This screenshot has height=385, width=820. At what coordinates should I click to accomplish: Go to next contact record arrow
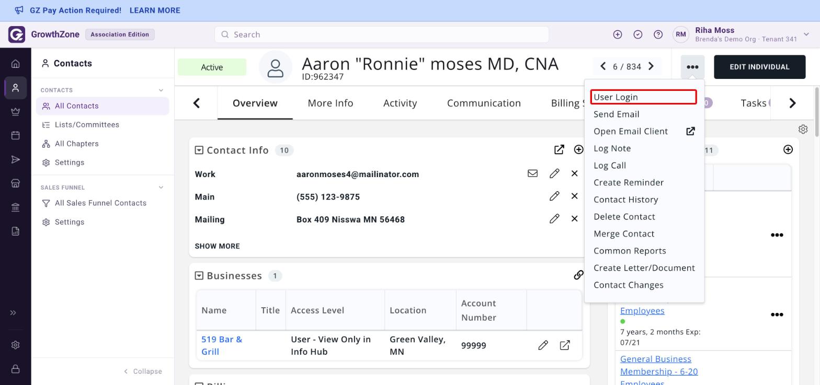point(651,66)
